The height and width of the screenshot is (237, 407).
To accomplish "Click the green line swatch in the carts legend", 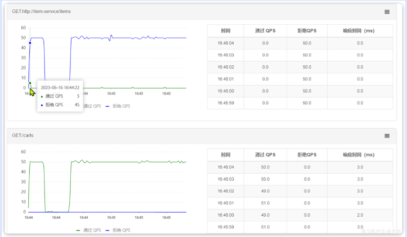I will (x=79, y=230).
